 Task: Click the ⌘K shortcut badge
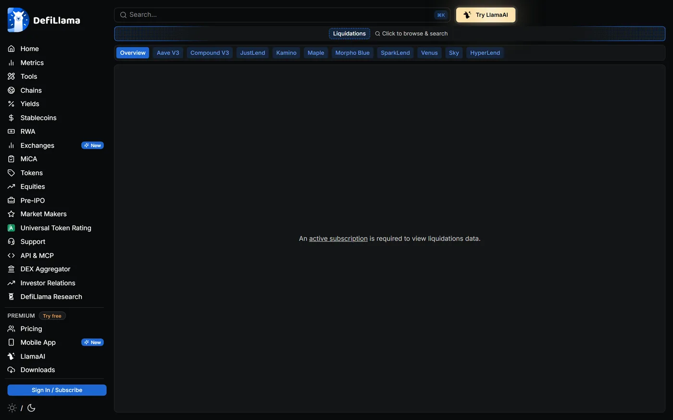point(441,15)
